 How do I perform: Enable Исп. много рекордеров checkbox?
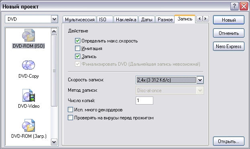pyautogui.click(x=70, y=110)
